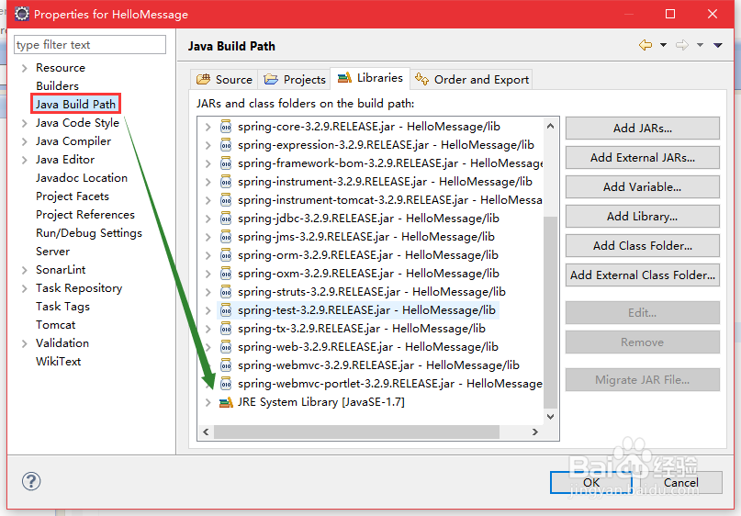
Task: Select Project References item
Action: [x=85, y=215]
